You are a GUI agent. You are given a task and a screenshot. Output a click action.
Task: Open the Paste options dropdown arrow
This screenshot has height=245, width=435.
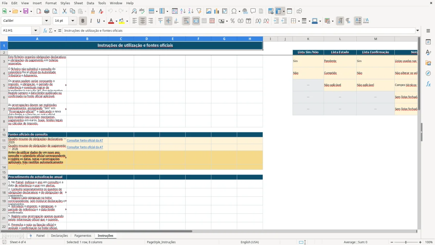click(x=86, y=11)
